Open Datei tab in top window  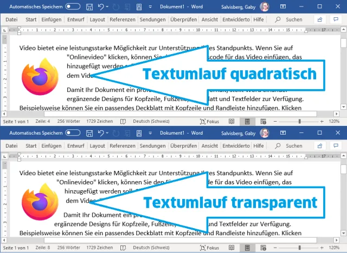pos(11,19)
